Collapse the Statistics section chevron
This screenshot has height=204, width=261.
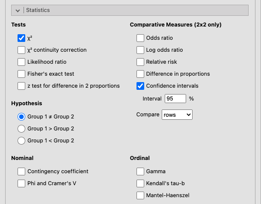click(18, 10)
